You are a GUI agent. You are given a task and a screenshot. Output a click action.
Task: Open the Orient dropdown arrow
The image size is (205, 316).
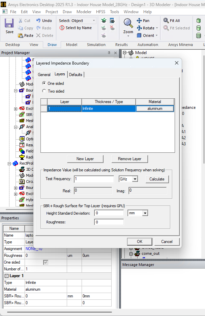coord(156,36)
